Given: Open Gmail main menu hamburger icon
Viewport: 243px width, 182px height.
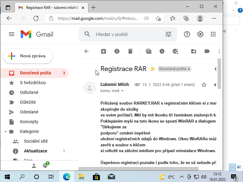Looking at the screenshot, I should click(12, 34).
